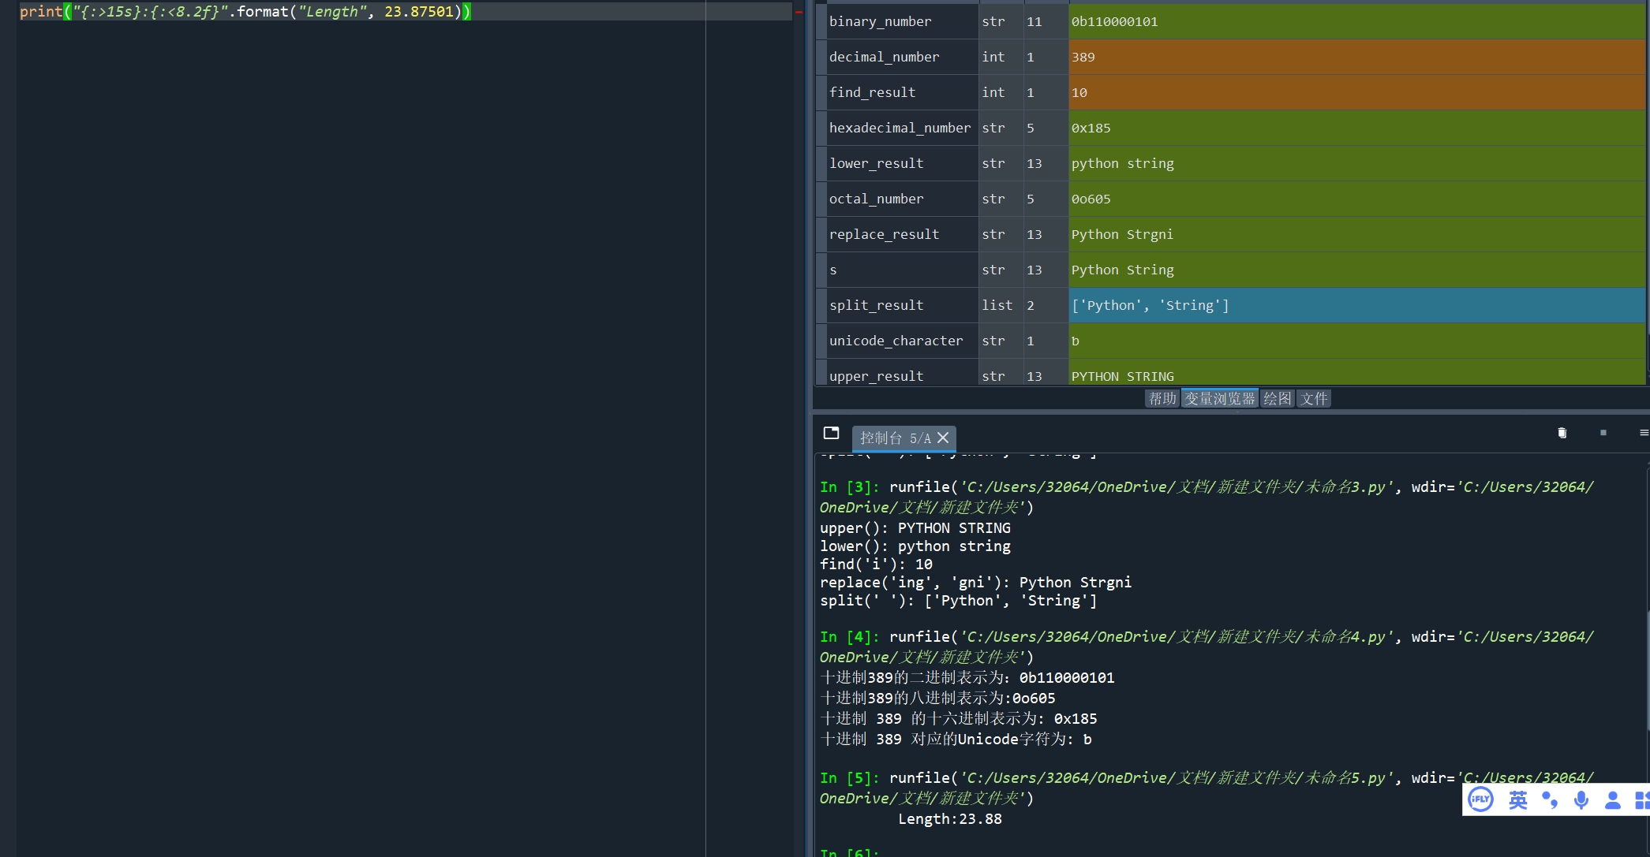Open the console pane hamburger options menu
1650x857 pixels.
pos(1643,433)
